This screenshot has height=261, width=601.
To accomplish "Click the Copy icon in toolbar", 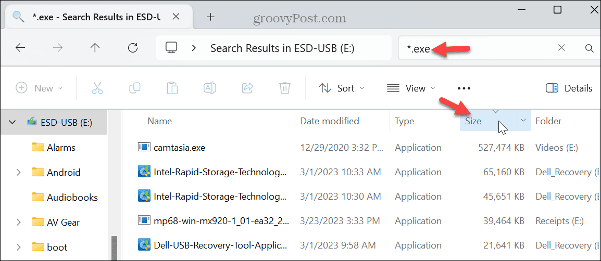I will click(x=135, y=88).
